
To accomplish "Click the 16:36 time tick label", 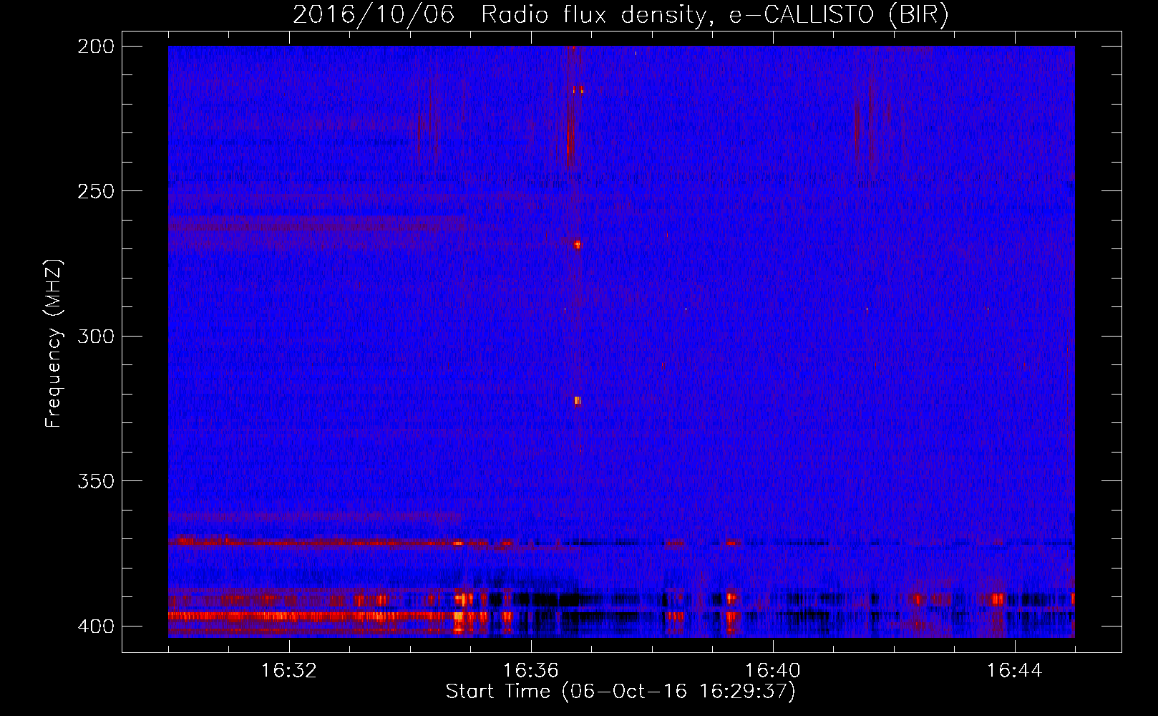I will click(x=531, y=671).
